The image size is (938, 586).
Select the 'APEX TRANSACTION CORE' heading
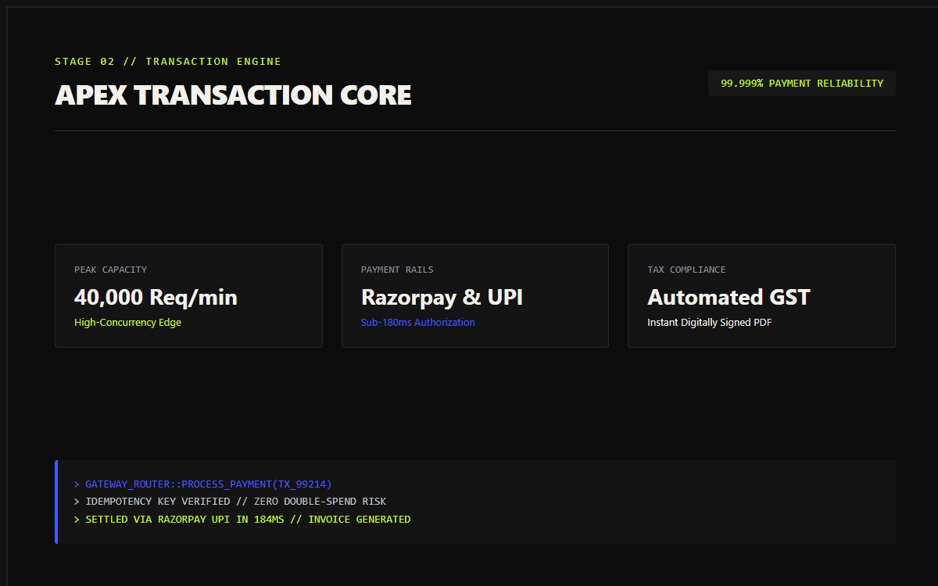point(233,95)
